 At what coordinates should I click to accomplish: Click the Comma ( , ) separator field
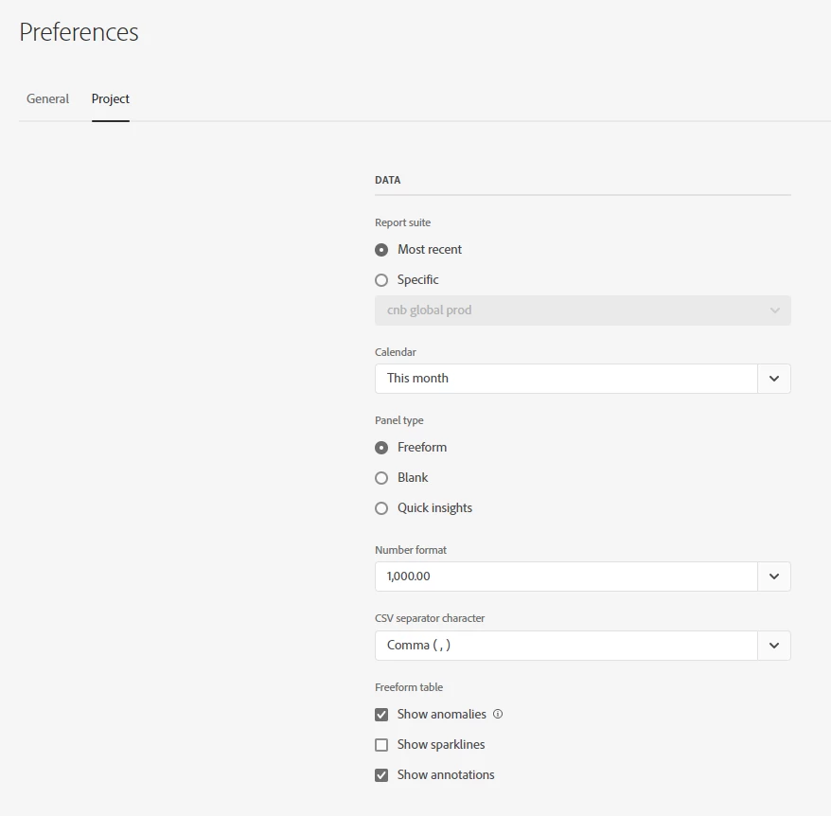[x=566, y=646]
